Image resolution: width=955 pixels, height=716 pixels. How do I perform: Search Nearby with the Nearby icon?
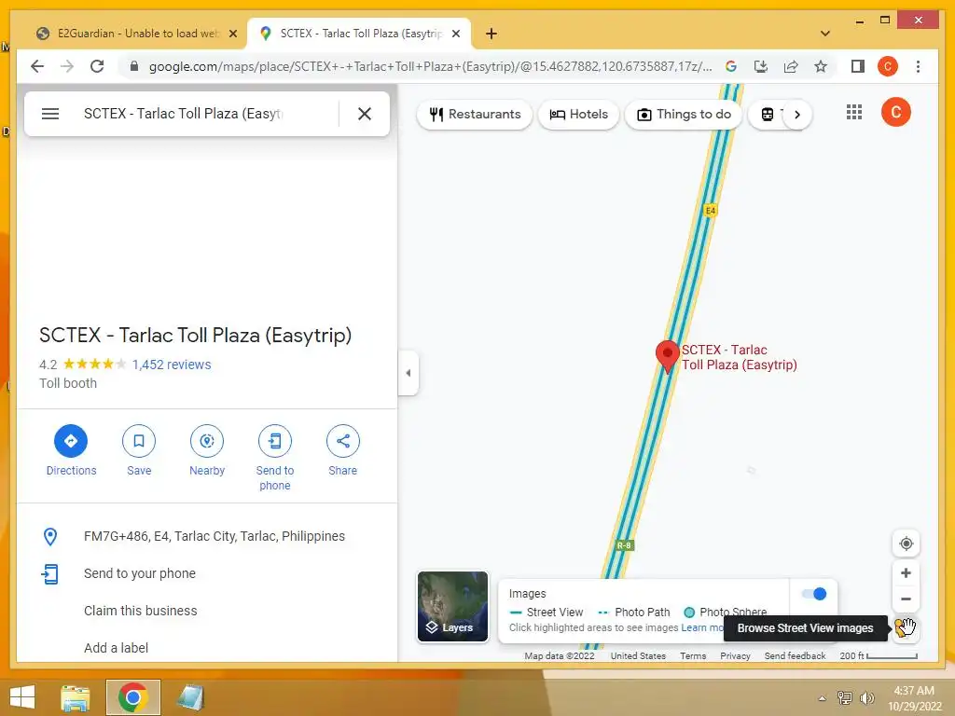point(207,441)
